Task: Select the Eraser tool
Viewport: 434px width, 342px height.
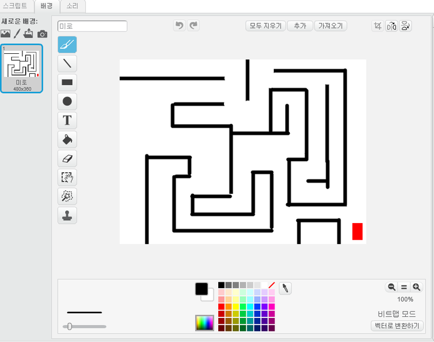Action: point(67,158)
